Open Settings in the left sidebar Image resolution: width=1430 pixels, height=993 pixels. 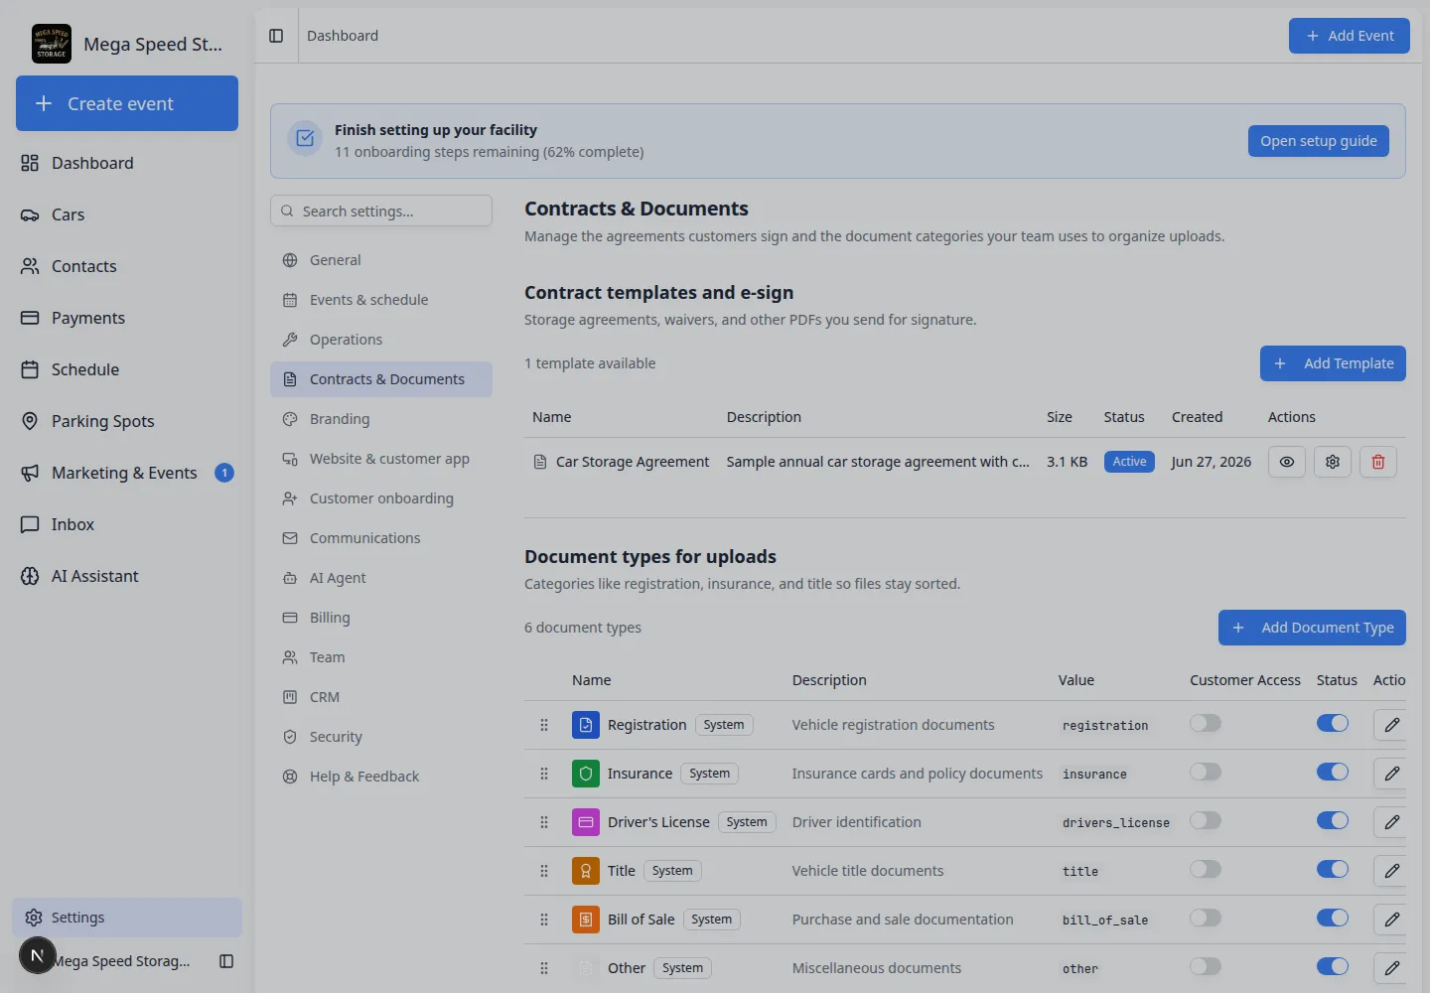coord(127,918)
